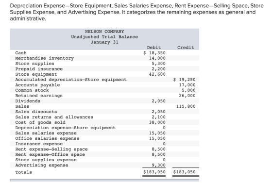The width and height of the screenshot is (272, 184).
Task: Select Depreciation expense—Store equipment row label
Action: tap(66, 128)
